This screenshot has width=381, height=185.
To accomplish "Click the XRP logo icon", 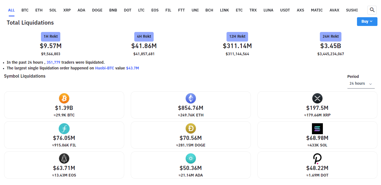I will pyautogui.click(x=317, y=98).
